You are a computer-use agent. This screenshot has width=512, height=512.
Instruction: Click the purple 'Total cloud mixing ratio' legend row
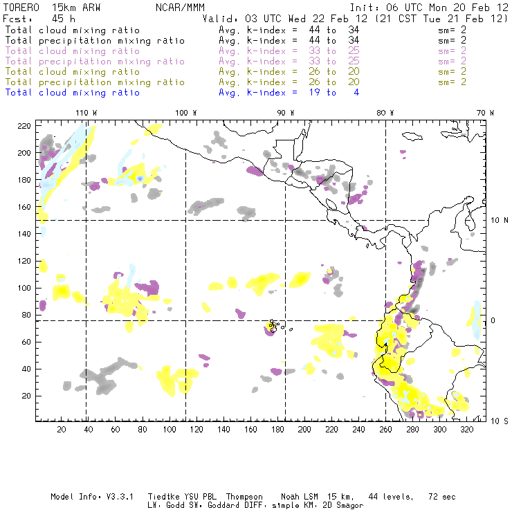236,51
